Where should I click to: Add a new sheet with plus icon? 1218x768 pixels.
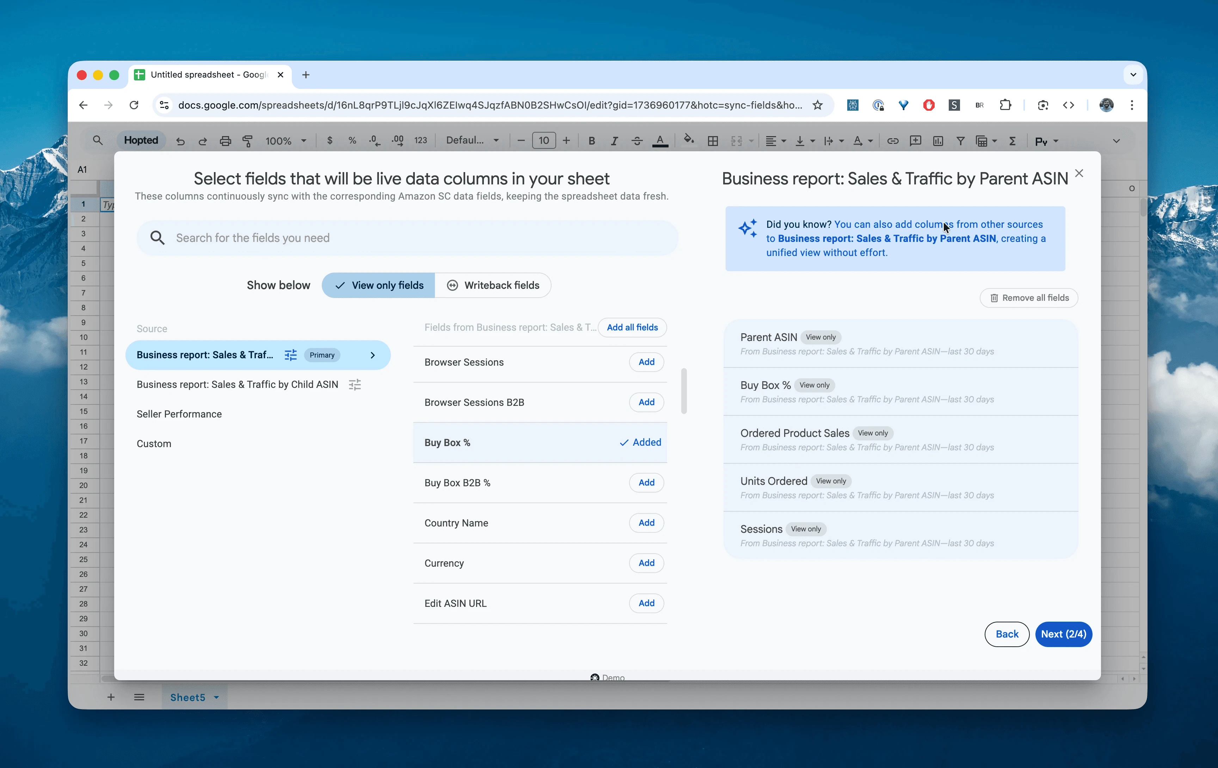[111, 698]
